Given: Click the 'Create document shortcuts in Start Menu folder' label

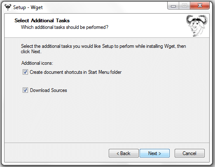Looking at the screenshot, I should [76, 72].
